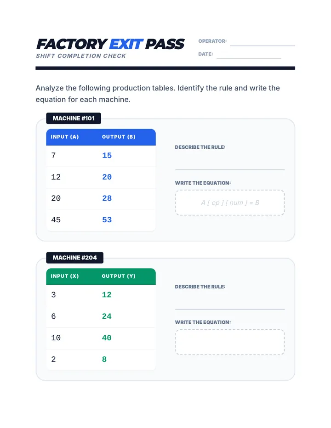The image size is (331, 428).
Task: Select green output value 8
Action: pos(104,359)
